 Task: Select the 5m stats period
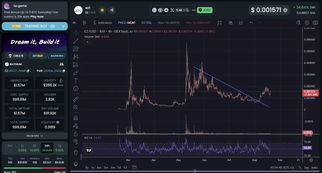pos(10,148)
